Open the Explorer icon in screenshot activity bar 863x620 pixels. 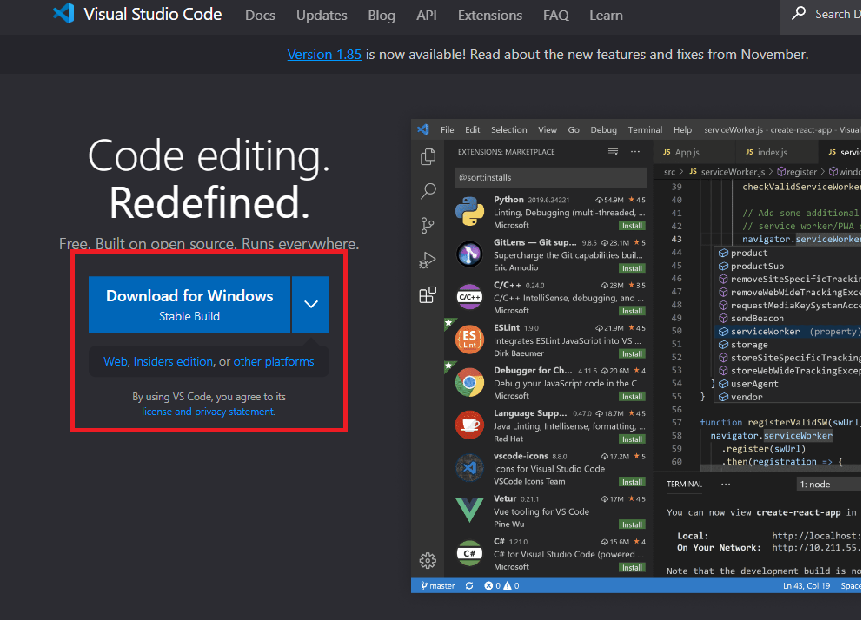point(428,157)
